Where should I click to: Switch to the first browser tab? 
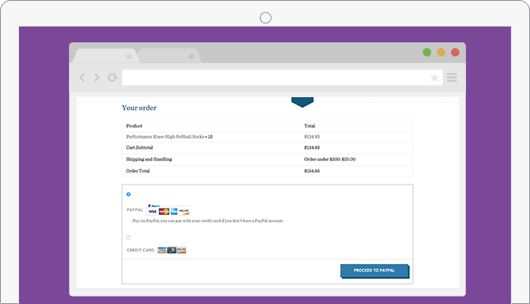tap(106, 56)
